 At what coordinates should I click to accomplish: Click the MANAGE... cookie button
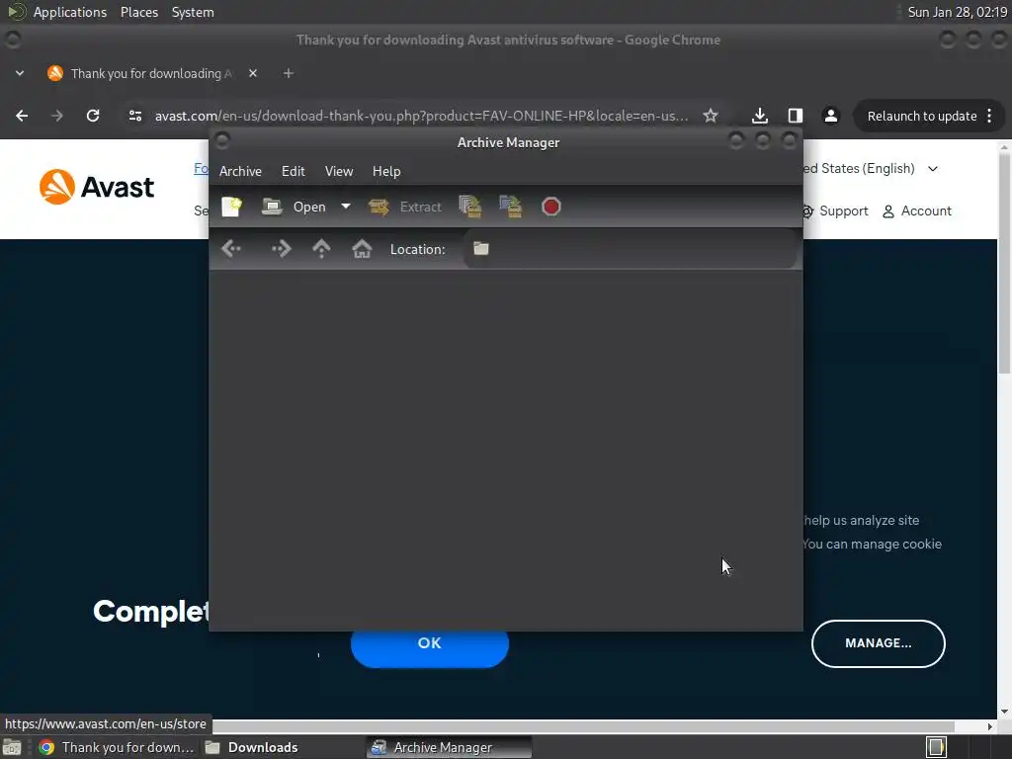878,643
